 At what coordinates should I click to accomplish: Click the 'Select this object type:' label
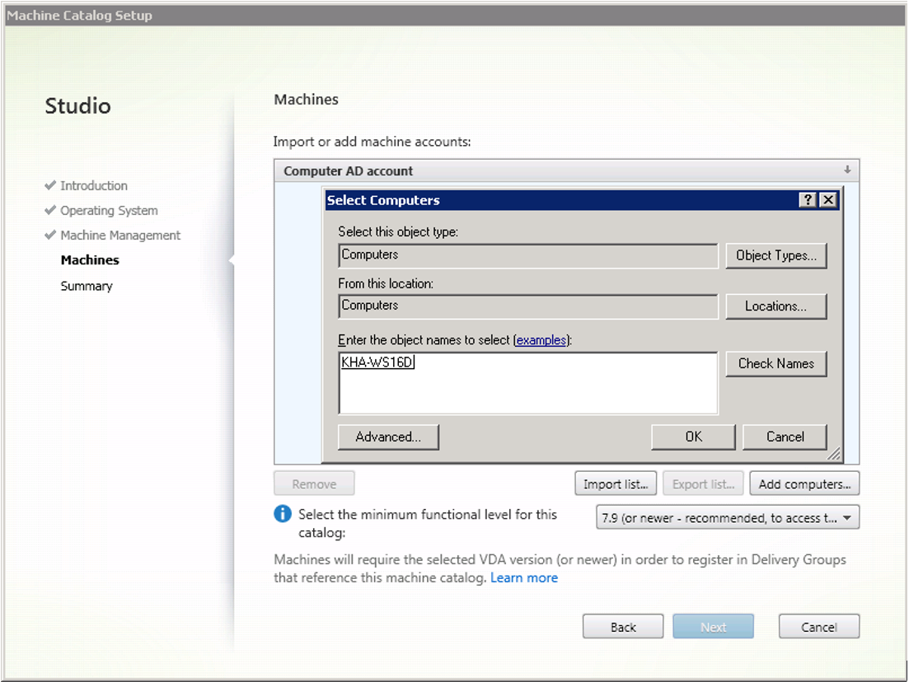click(398, 231)
